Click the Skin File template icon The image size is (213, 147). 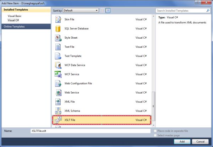tap(58, 19)
